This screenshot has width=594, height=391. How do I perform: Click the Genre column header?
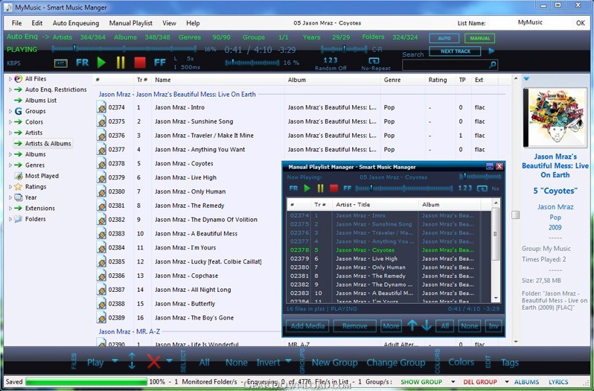click(x=392, y=80)
